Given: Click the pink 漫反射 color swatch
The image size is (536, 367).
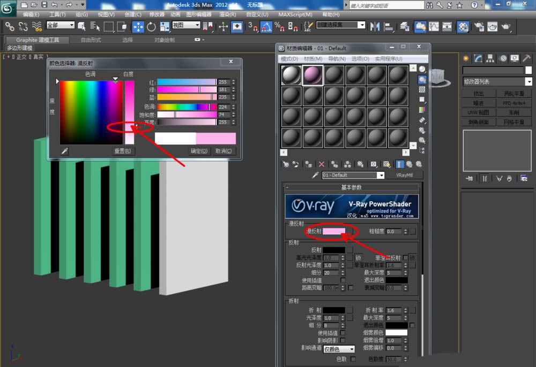Looking at the screenshot, I should pyautogui.click(x=333, y=232).
